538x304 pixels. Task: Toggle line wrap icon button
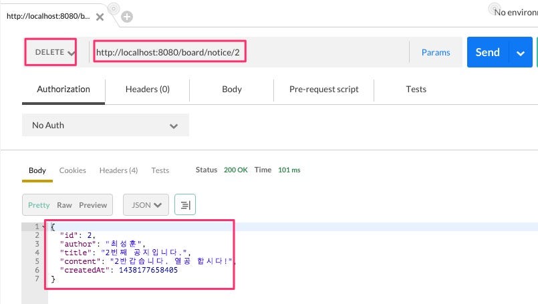(x=185, y=205)
